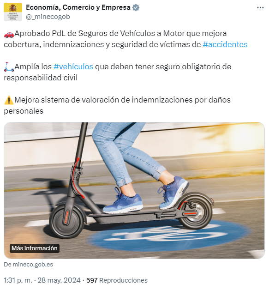
Task: Click the kick scooter emoji
Action: click(9, 67)
